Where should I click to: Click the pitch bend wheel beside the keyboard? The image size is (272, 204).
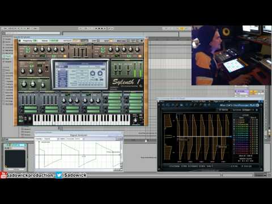25,119
